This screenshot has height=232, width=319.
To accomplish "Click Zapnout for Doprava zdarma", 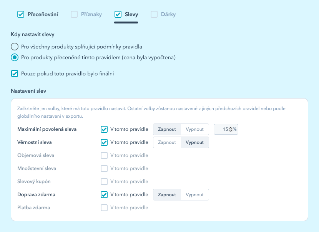I will [x=167, y=195].
